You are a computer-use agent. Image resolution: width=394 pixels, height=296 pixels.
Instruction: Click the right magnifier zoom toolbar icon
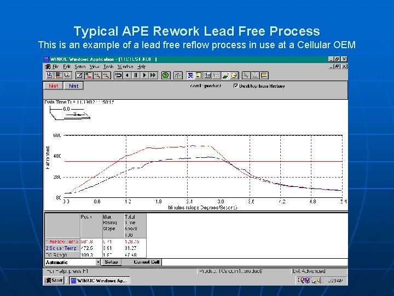tap(106, 75)
